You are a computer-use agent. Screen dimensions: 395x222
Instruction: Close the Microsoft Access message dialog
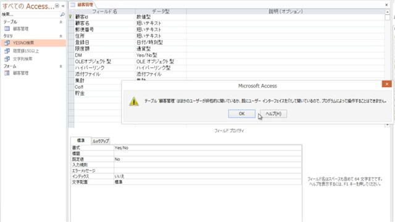[x=387, y=84]
